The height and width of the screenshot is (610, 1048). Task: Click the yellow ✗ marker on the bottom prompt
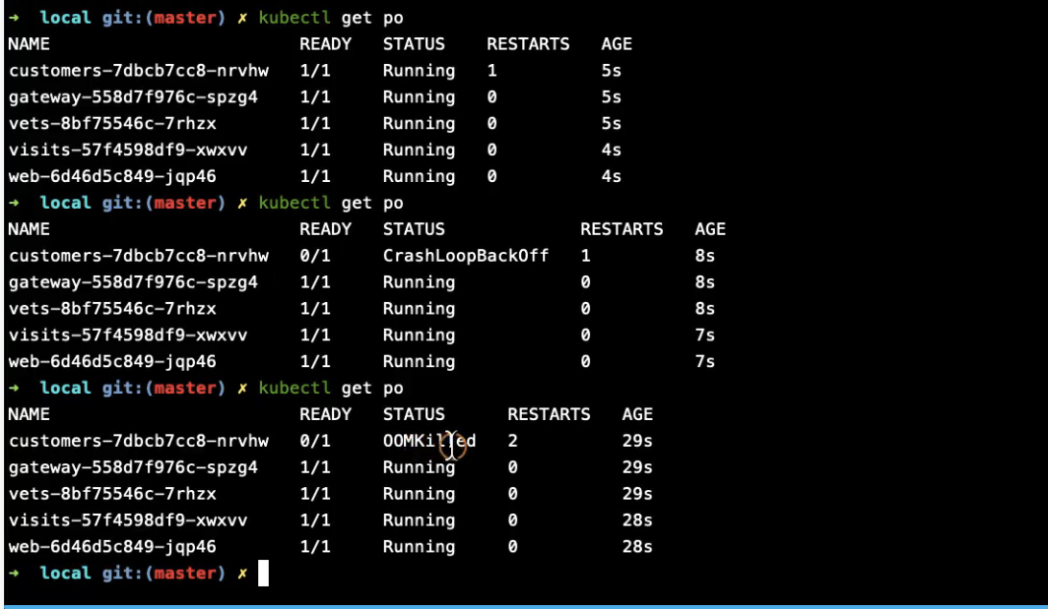pyautogui.click(x=242, y=573)
